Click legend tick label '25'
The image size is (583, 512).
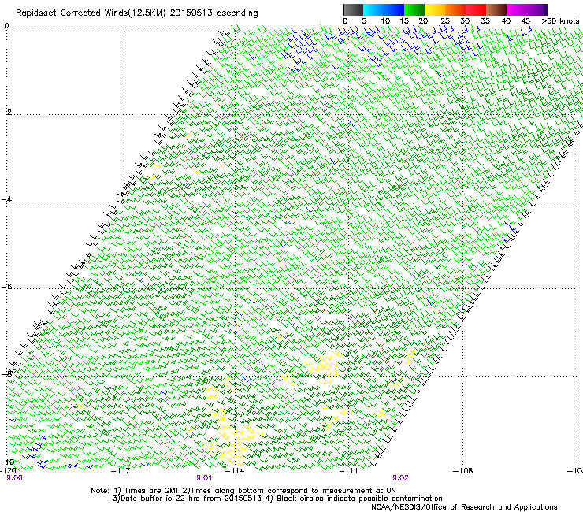click(x=445, y=20)
